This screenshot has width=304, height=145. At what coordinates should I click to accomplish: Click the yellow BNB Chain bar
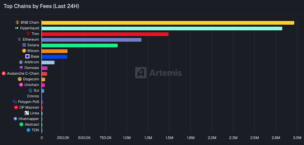tap(168, 23)
